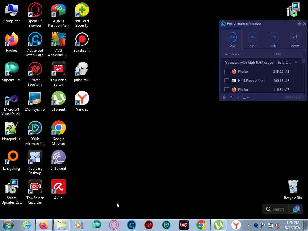The width and height of the screenshot is (308, 231).
Task: Select the µTorrent desktop shortcut
Action: pos(58,101)
